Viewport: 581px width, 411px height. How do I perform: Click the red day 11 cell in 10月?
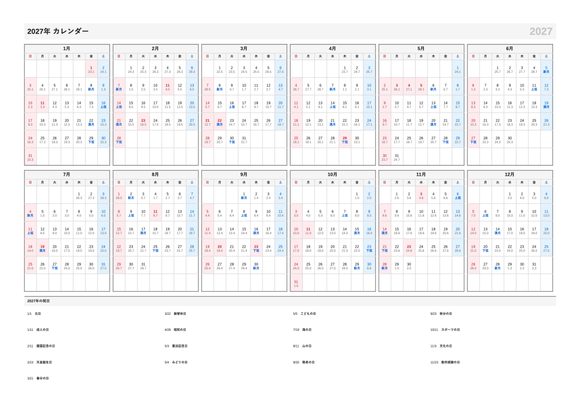[308, 231]
